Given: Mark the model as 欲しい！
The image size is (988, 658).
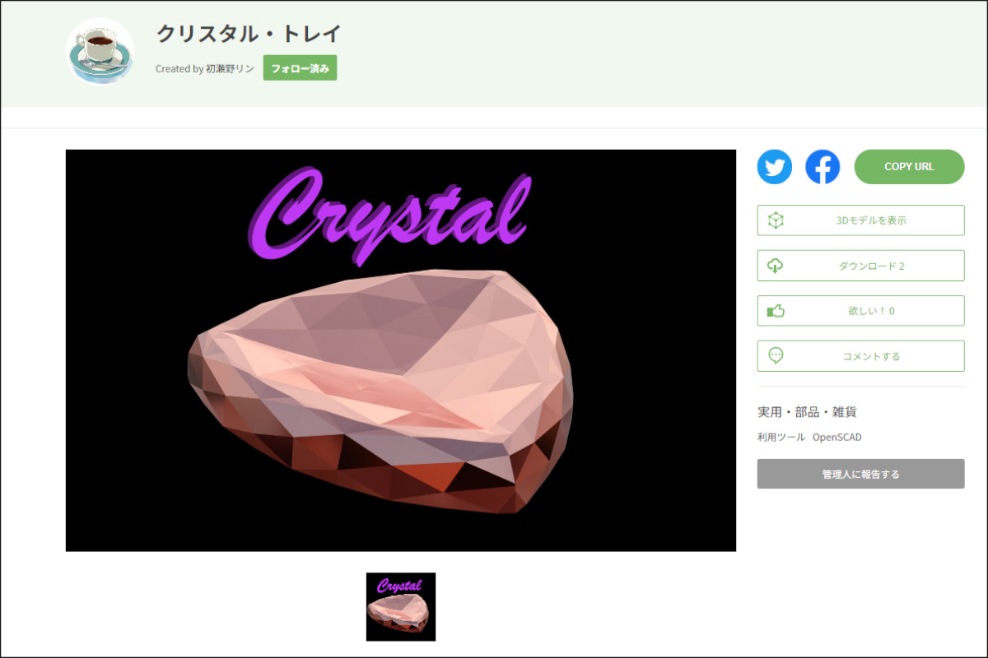Looking at the screenshot, I should (x=860, y=311).
